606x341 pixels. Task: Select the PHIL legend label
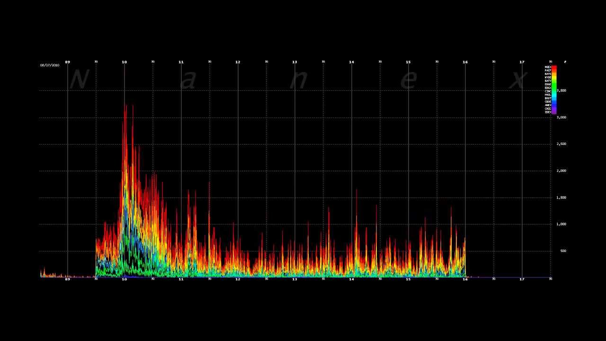[548, 95]
